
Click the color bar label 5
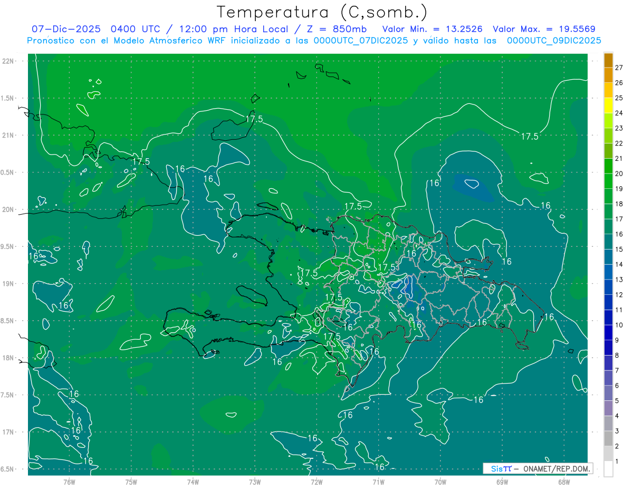click(x=617, y=401)
